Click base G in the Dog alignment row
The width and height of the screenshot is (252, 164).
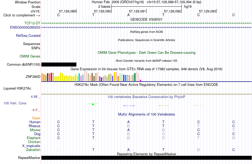point(128,134)
